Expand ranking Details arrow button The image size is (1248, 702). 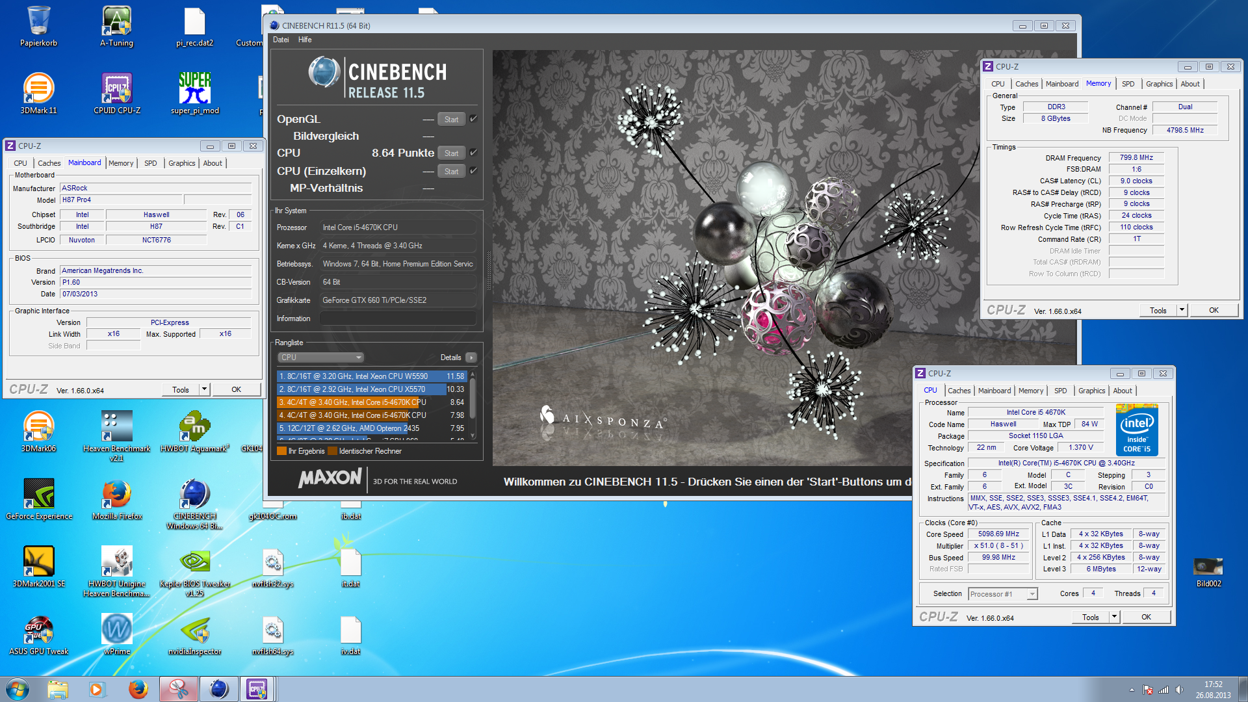pos(471,357)
